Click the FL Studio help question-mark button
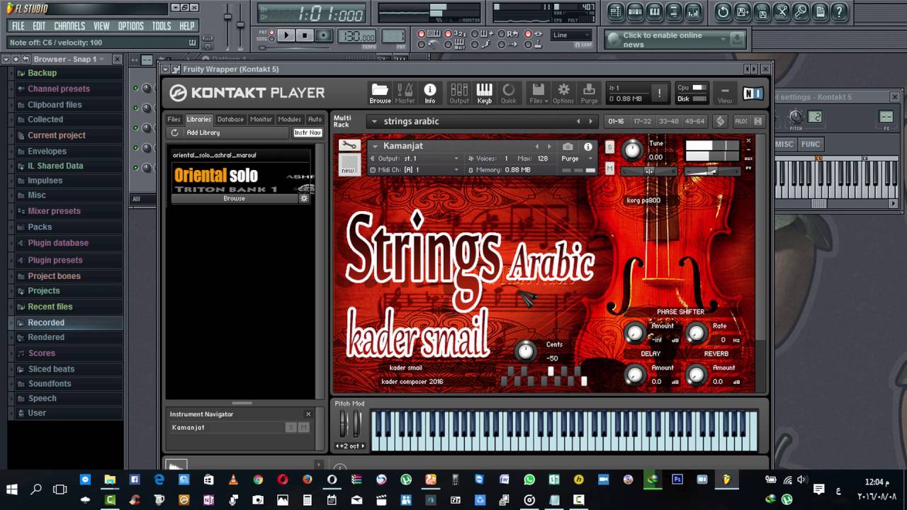This screenshot has width=907, height=510. click(x=839, y=11)
